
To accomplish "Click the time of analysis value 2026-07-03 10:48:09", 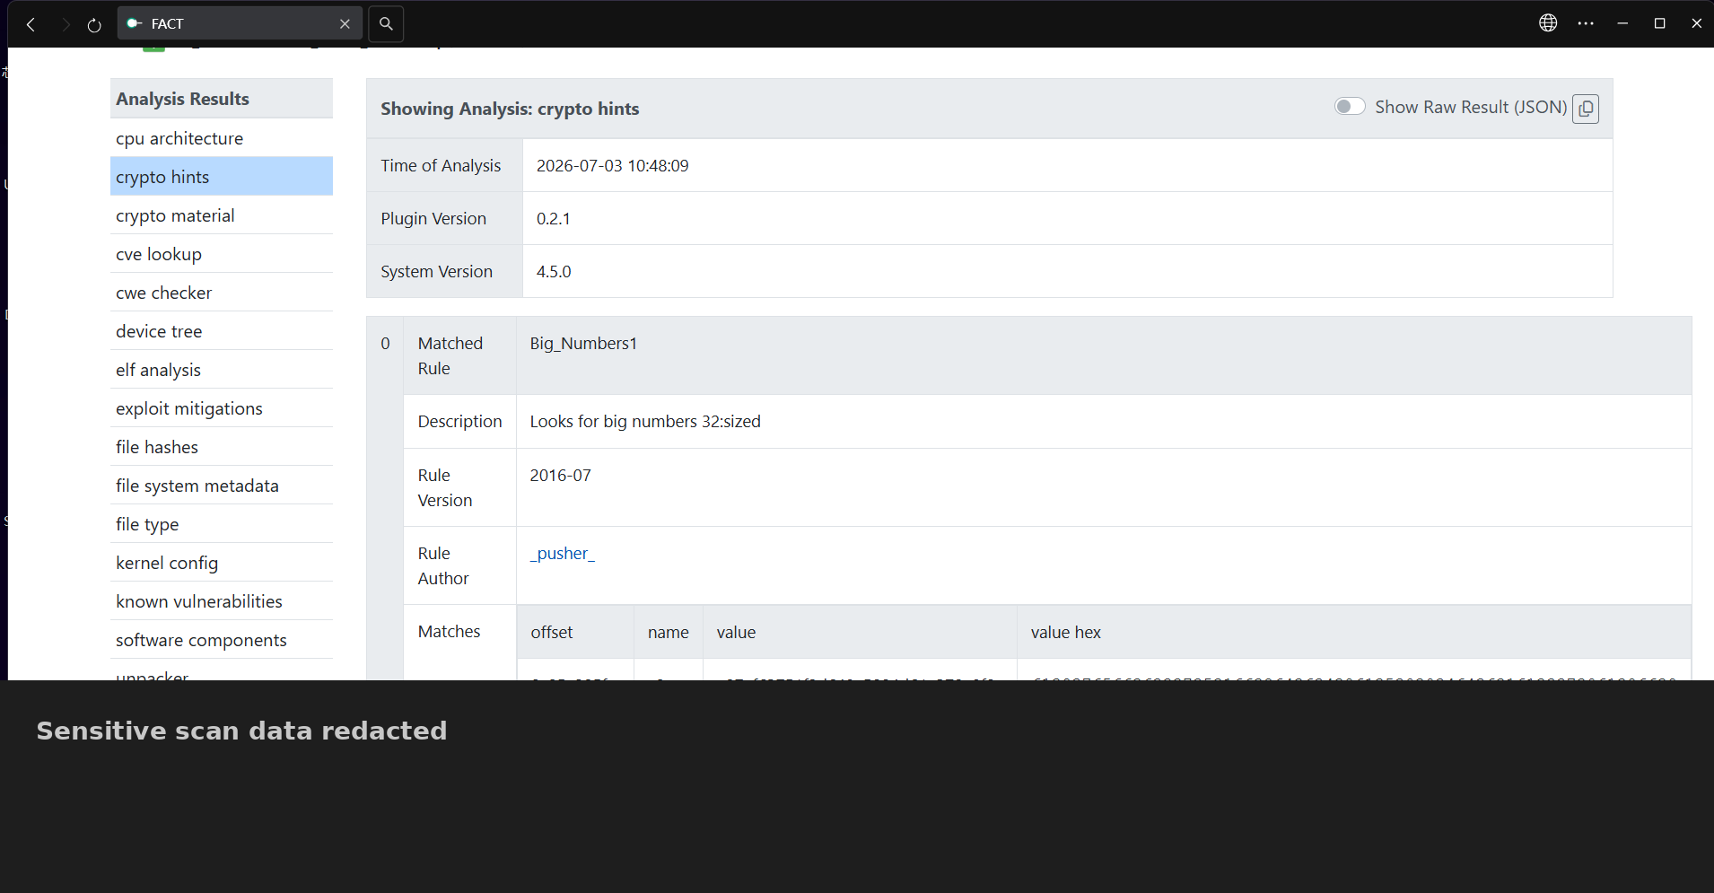I will pos(613,166).
